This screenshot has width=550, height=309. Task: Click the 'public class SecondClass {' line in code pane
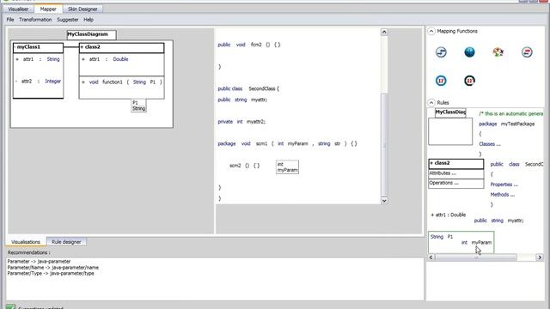pyautogui.click(x=248, y=88)
